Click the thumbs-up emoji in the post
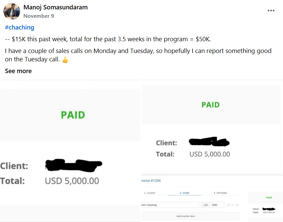The height and width of the screenshot is (222, 283). click(x=65, y=60)
